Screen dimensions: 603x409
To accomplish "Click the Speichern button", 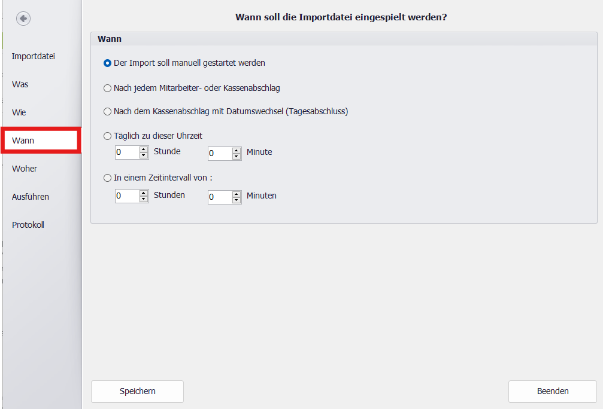I will pyautogui.click(x=137, y=392).
